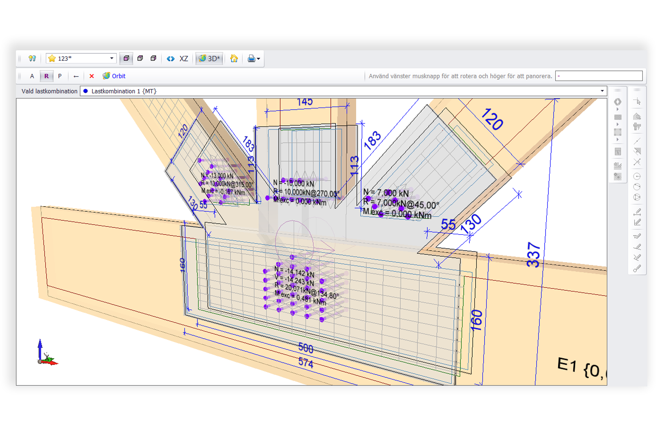This screenshot has width=669, height=440.
Task: Expand the Lastkombination 1 {MT} dropdown
Action: point(602,91)
